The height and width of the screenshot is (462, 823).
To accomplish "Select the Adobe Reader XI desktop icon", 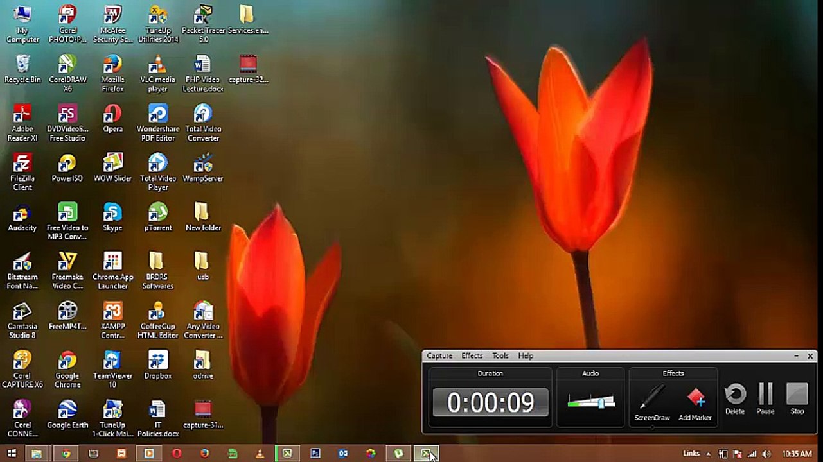I will coord(22,123).
